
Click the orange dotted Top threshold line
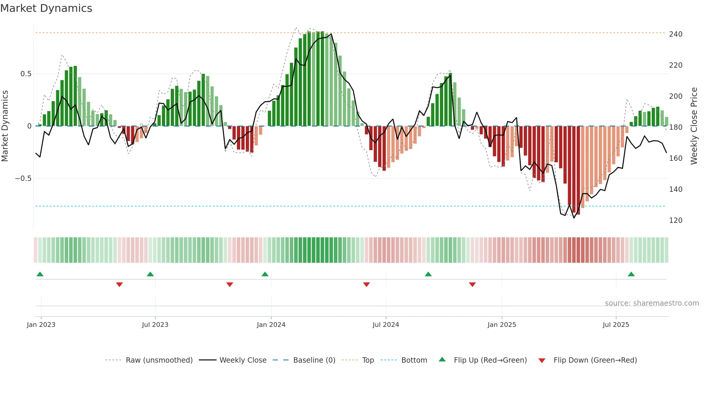tap(350, 33)
